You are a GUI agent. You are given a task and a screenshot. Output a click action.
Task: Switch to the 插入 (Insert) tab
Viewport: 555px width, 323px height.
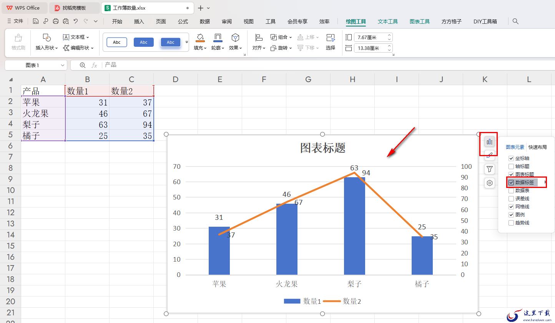point(139,21)
